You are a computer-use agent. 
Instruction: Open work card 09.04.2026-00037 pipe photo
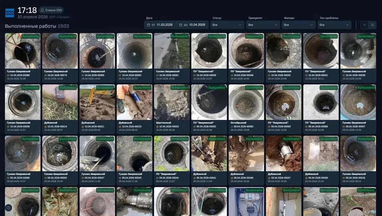click(283, 153)
